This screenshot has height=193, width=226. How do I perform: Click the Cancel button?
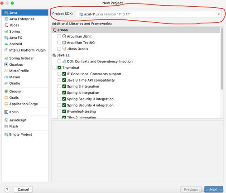coord(23,189)
